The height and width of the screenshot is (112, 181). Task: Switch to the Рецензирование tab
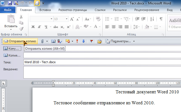(x=147, y=10)
